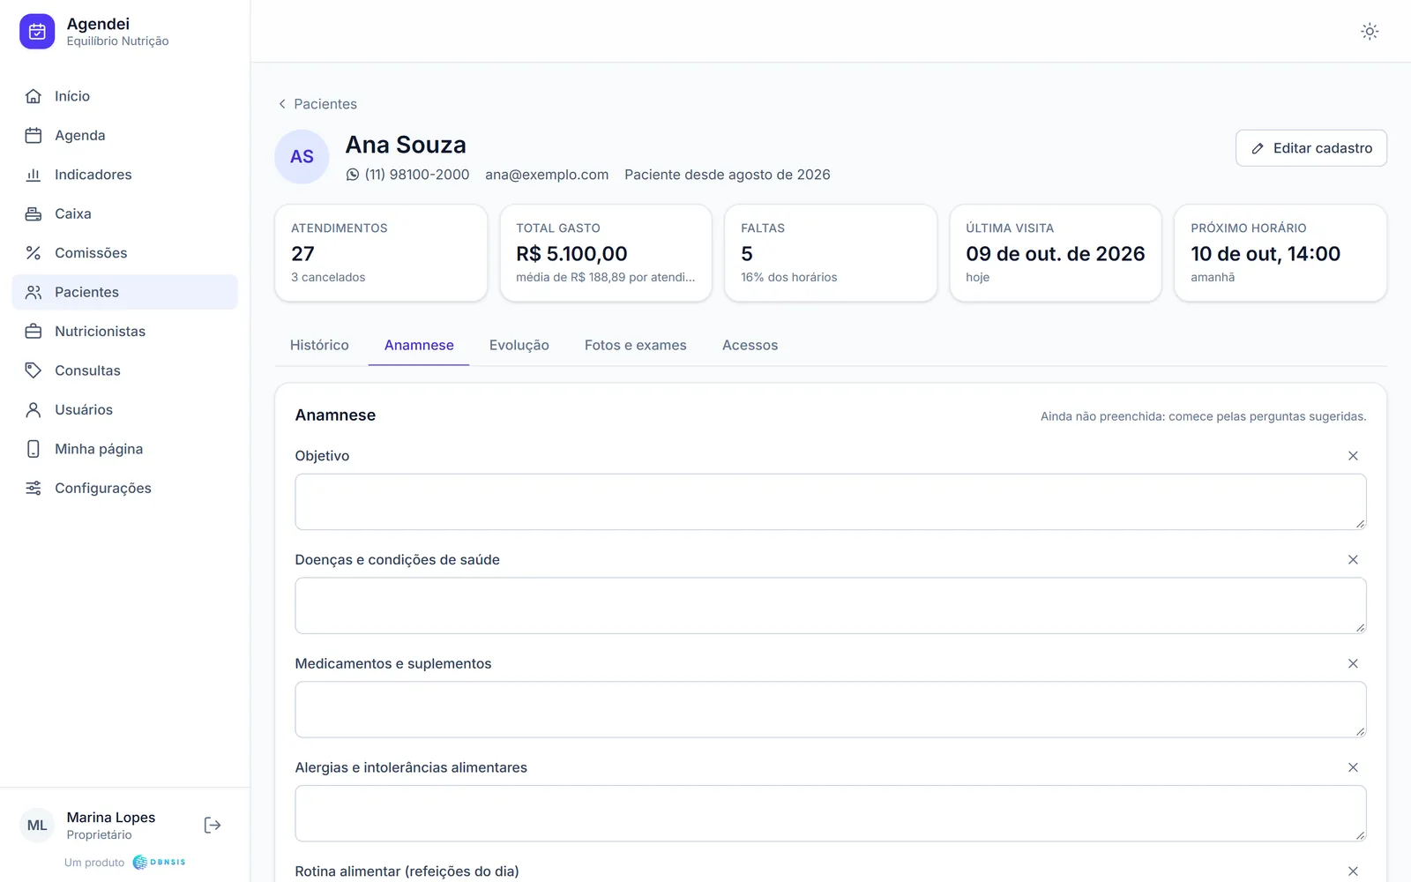This screenshot has width=1411, height=882.
Task: Click the pencil icon in Editar cadastro
Action: (1258, 148)
